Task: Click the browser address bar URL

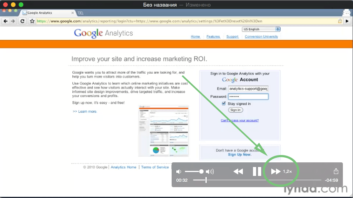Action: tap(149, 21)
